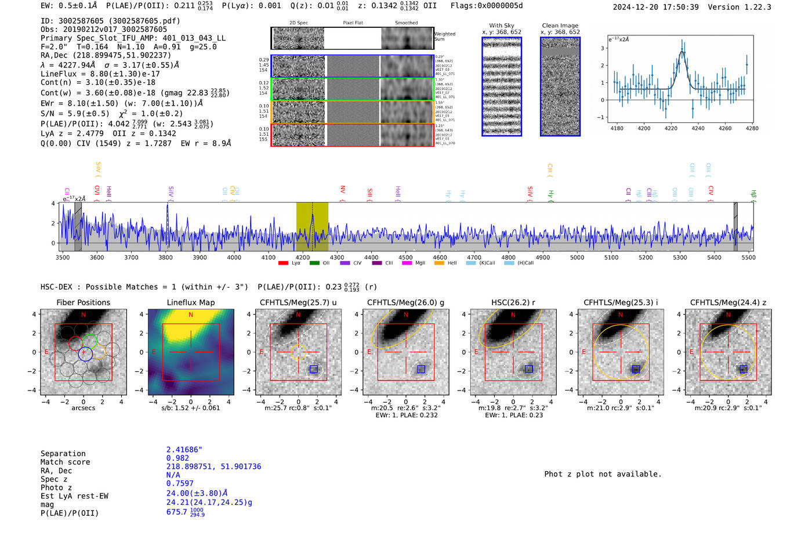Click the (K)CaII legend swatch
Viewport: 812px width, 553px height.
click(471, 263)
